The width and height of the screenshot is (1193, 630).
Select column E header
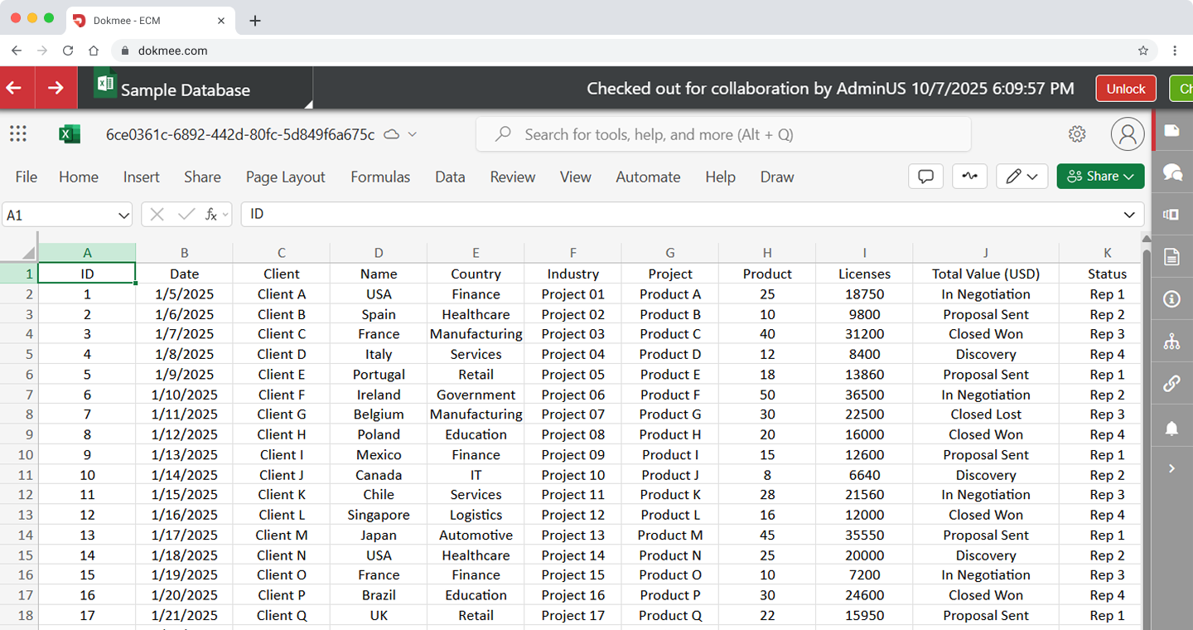tap(476, 253)
